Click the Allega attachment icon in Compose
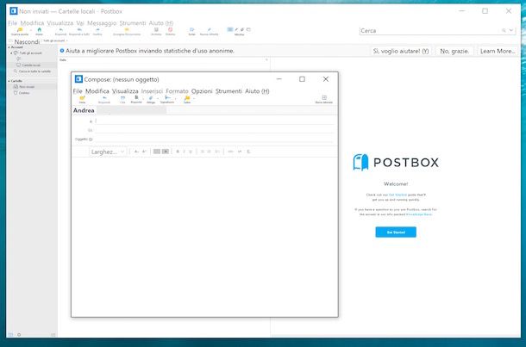This screenshot has height=347, width=526. [151, 99]
